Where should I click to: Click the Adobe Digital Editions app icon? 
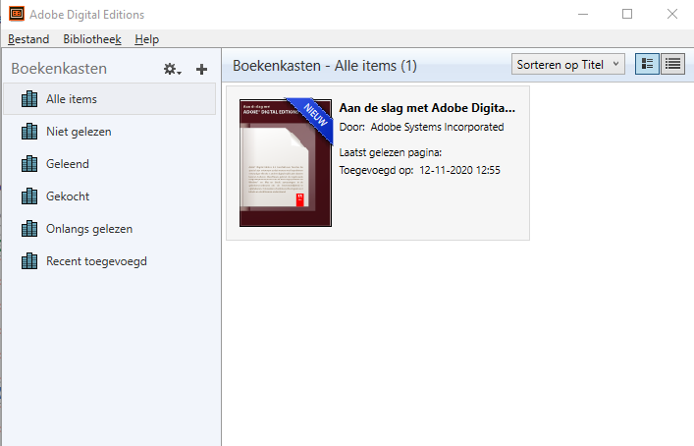coord(17,14)
